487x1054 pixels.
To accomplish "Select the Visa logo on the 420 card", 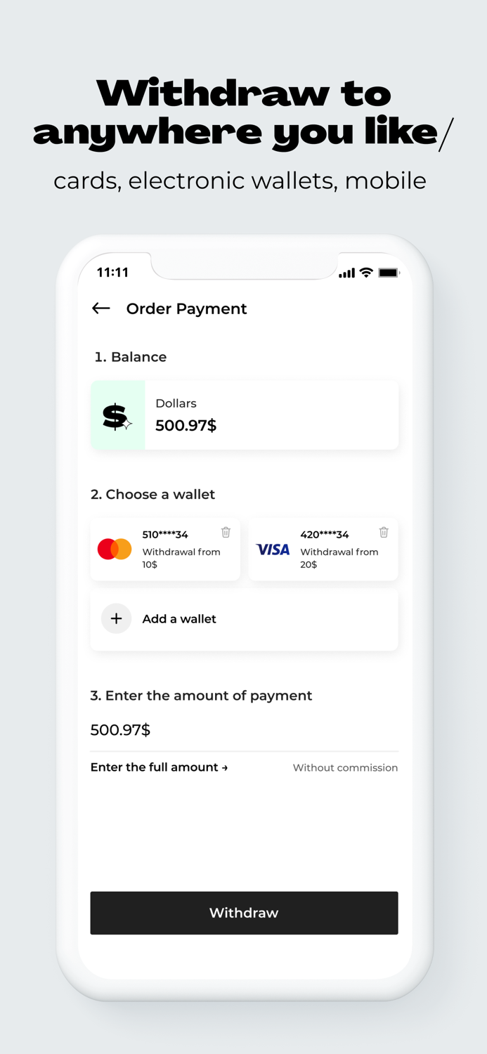I will click(x=273, y=549).
